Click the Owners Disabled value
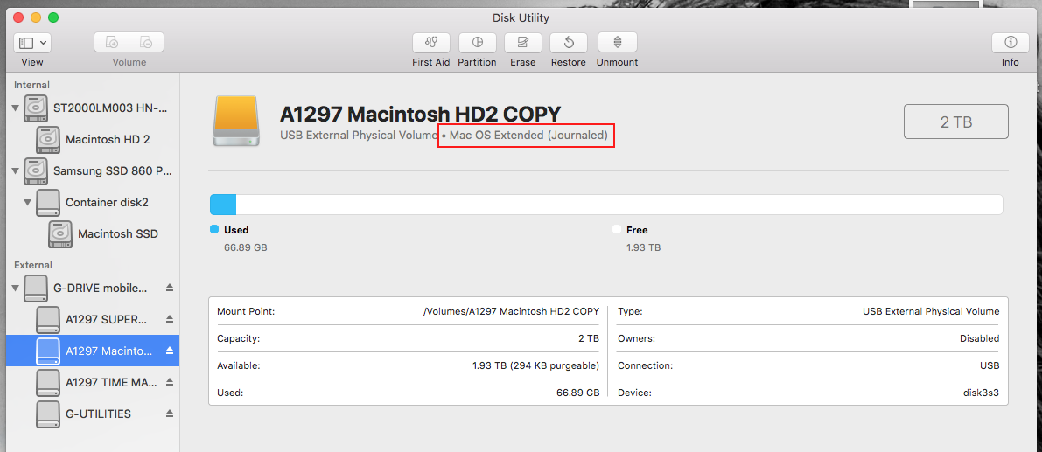This screenshot has height=452, width=1042. click(x=980, y=338)
